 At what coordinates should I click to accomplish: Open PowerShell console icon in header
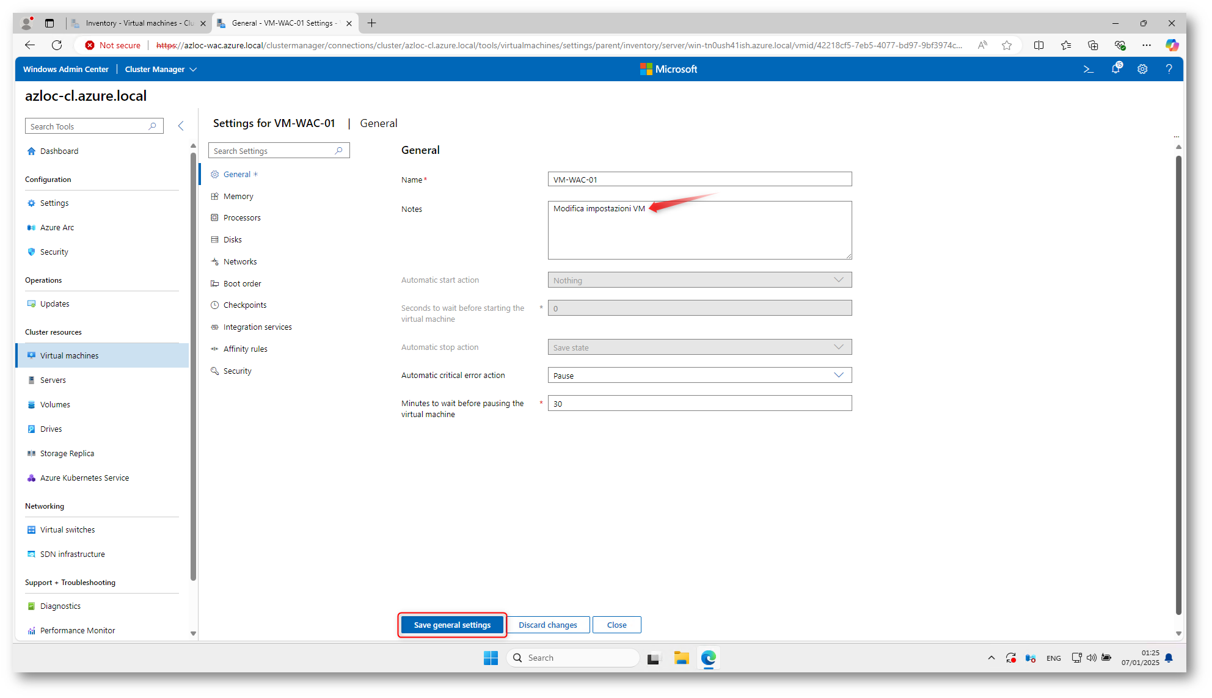point(1088,69)
